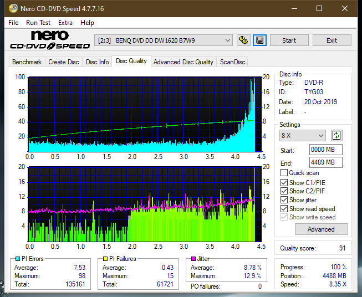This screenshot has width=362, height=297.
Task: Switch to the Create Disc tab
Action: (64, 62)
